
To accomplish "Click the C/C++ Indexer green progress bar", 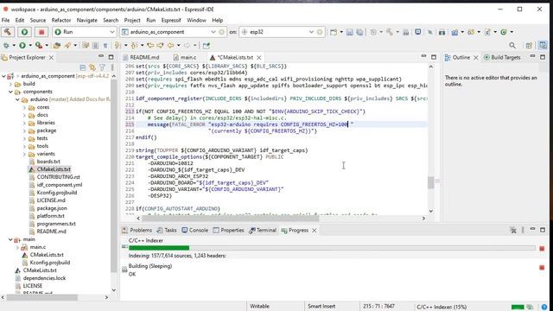I will click(159, 248).
